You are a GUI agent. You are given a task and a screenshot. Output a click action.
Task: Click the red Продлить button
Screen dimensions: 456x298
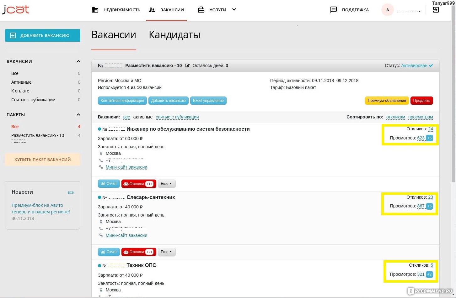point(421,101)
